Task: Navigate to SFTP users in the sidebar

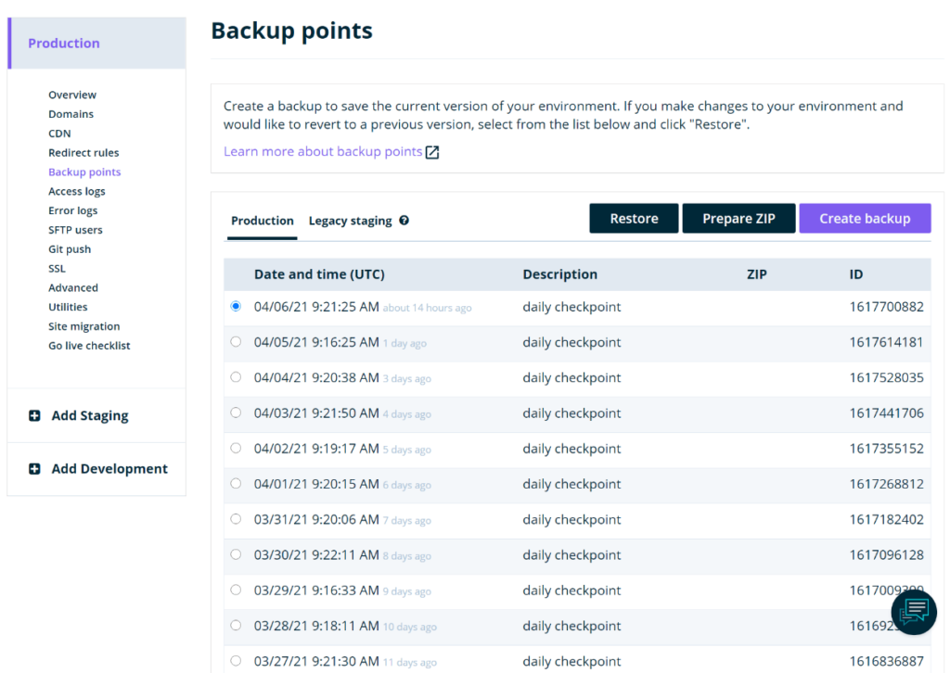Action: pyautogui.click(x=76, y=229)
